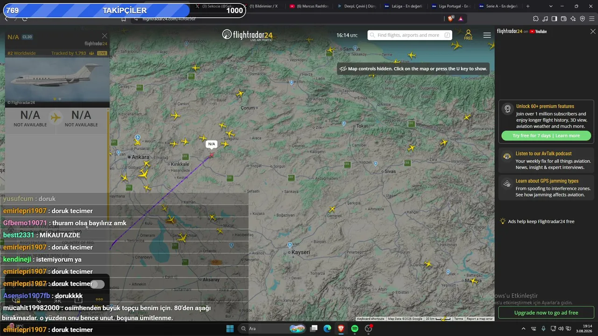The width and height of the screenshot is (598, 336).
Task: Focus the Find flights, airports search box
Action: click(410, 35)
